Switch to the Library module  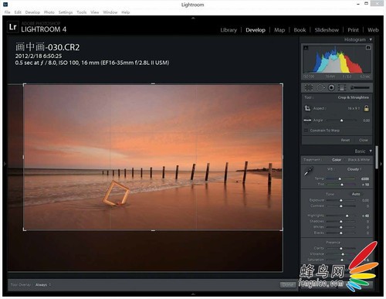[x=229, y=30]
